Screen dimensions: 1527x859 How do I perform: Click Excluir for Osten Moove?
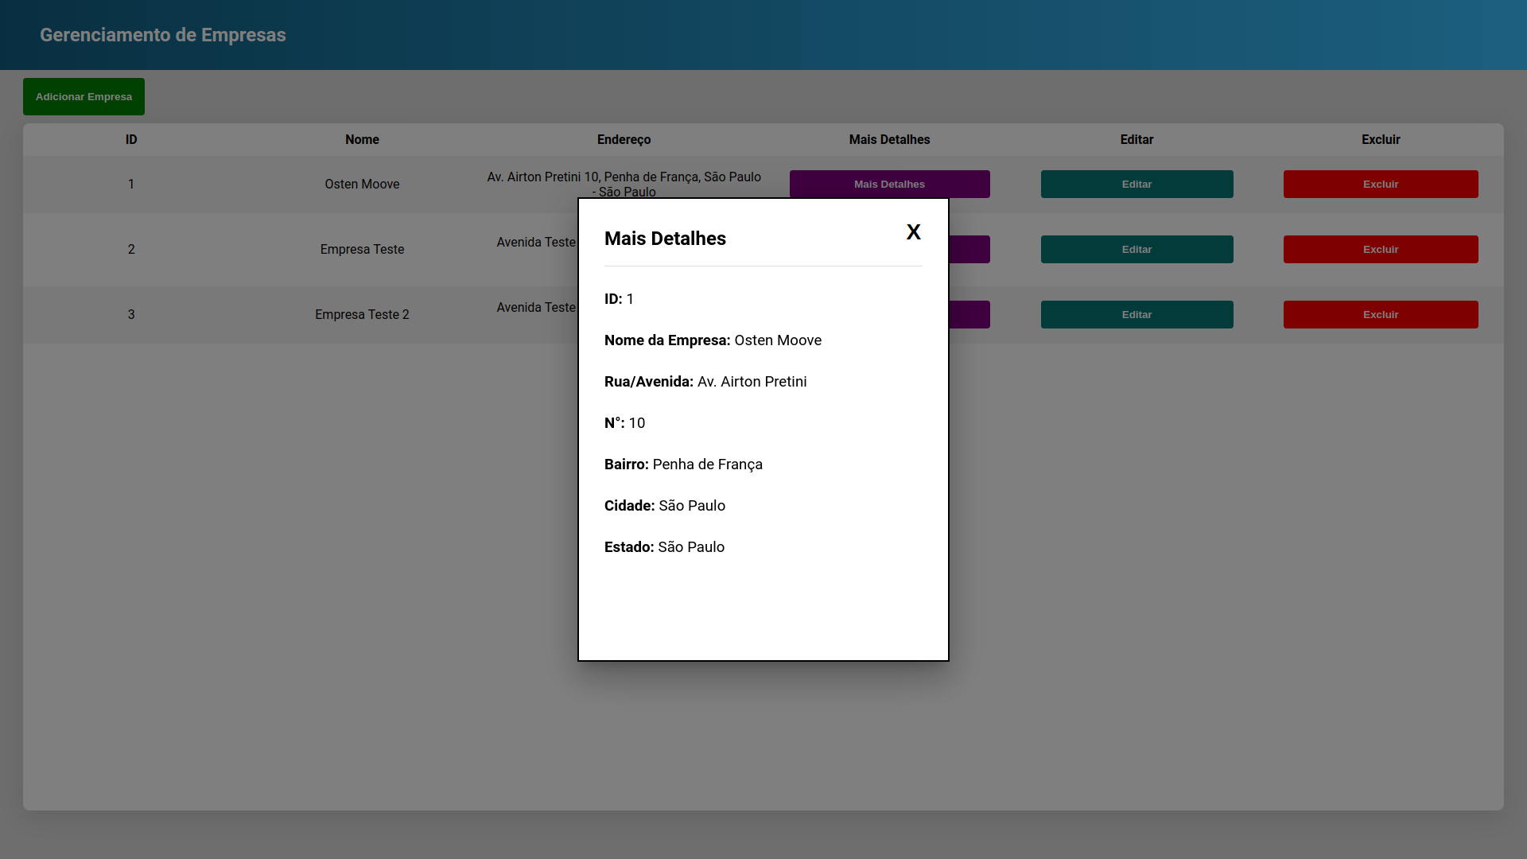coord(1380,184)
